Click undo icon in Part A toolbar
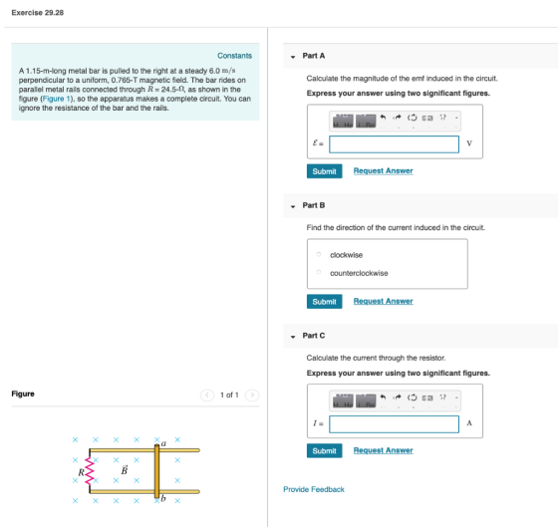Image resolution: width=558 pixels, height=527 pixels. tap(383, 118)
